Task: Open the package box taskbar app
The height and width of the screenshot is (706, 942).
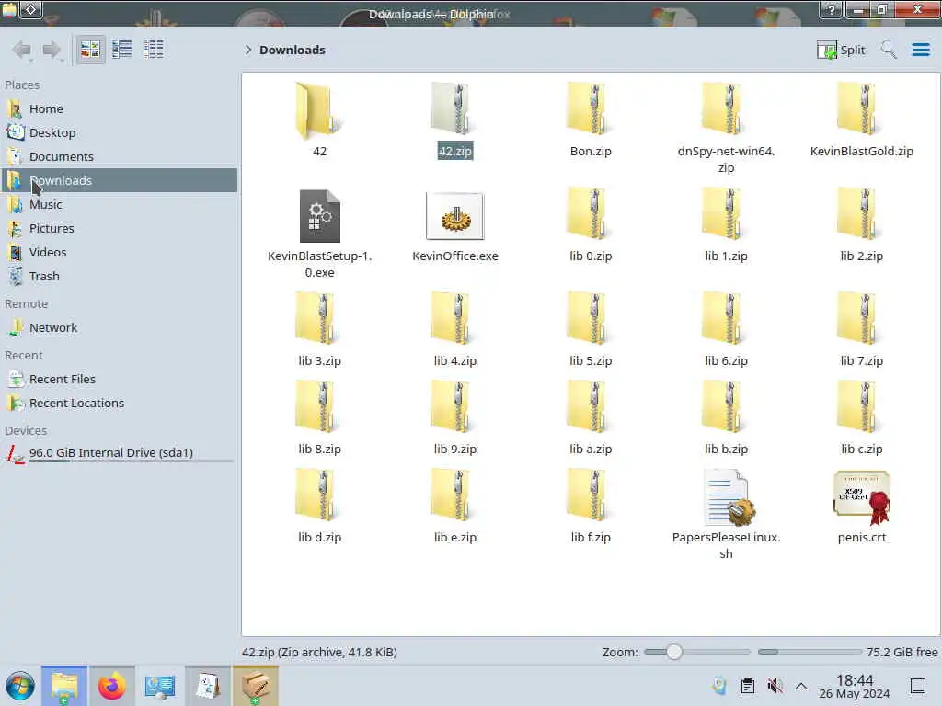Action: tap(256, 686)
